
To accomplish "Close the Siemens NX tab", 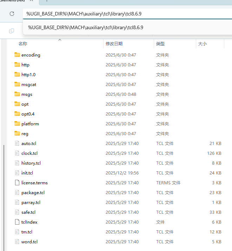I will click(x=32, y=1).
